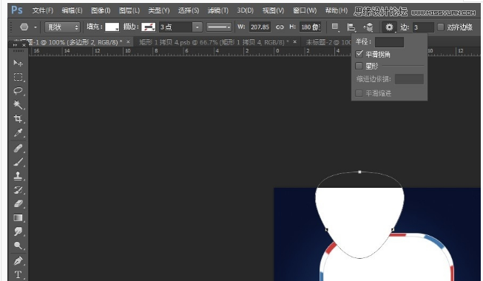
Task: Close the tools panel with x
Action: tap(24, 45)
